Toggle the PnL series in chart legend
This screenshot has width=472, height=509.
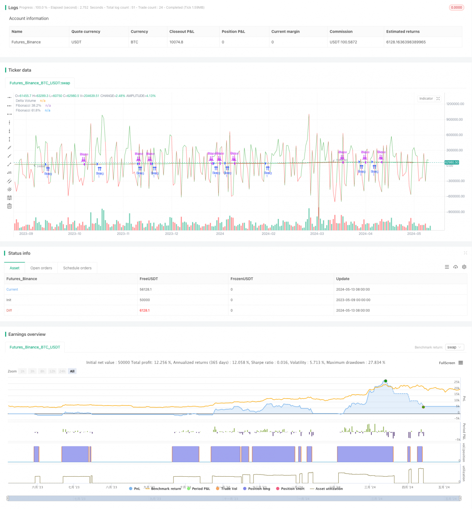[x=134, y=489]
